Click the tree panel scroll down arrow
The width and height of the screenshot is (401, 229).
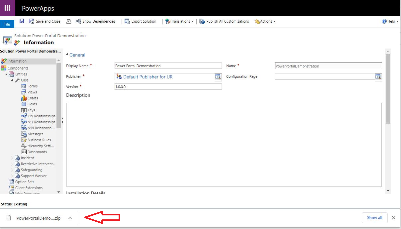click(x=59, y=192)
